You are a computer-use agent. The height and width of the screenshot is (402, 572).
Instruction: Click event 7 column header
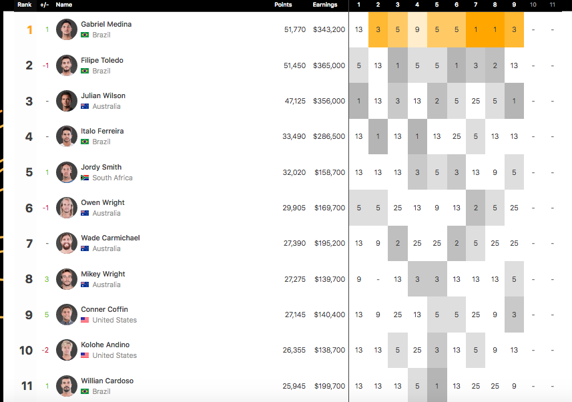(475, 5)
